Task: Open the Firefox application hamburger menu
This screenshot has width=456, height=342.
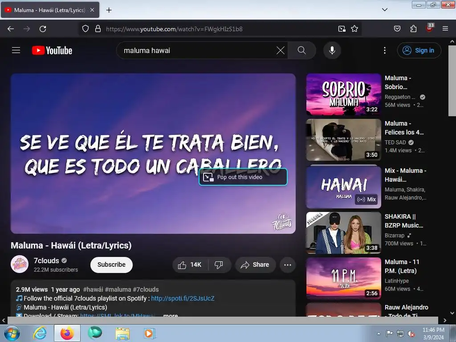Action: (445, 29)
